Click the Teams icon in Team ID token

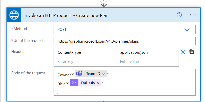(79, 73)
